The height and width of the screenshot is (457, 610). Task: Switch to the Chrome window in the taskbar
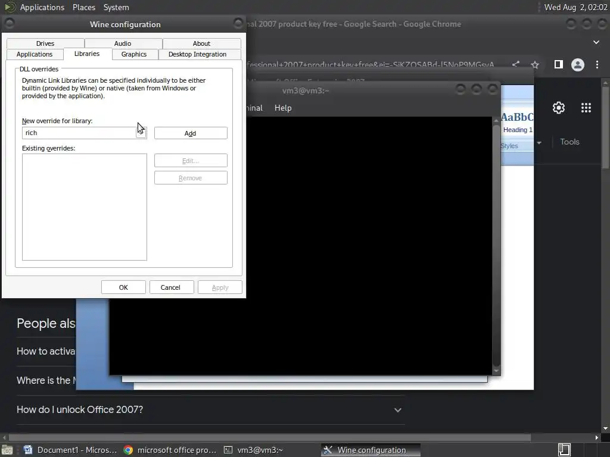pos(170,450)
